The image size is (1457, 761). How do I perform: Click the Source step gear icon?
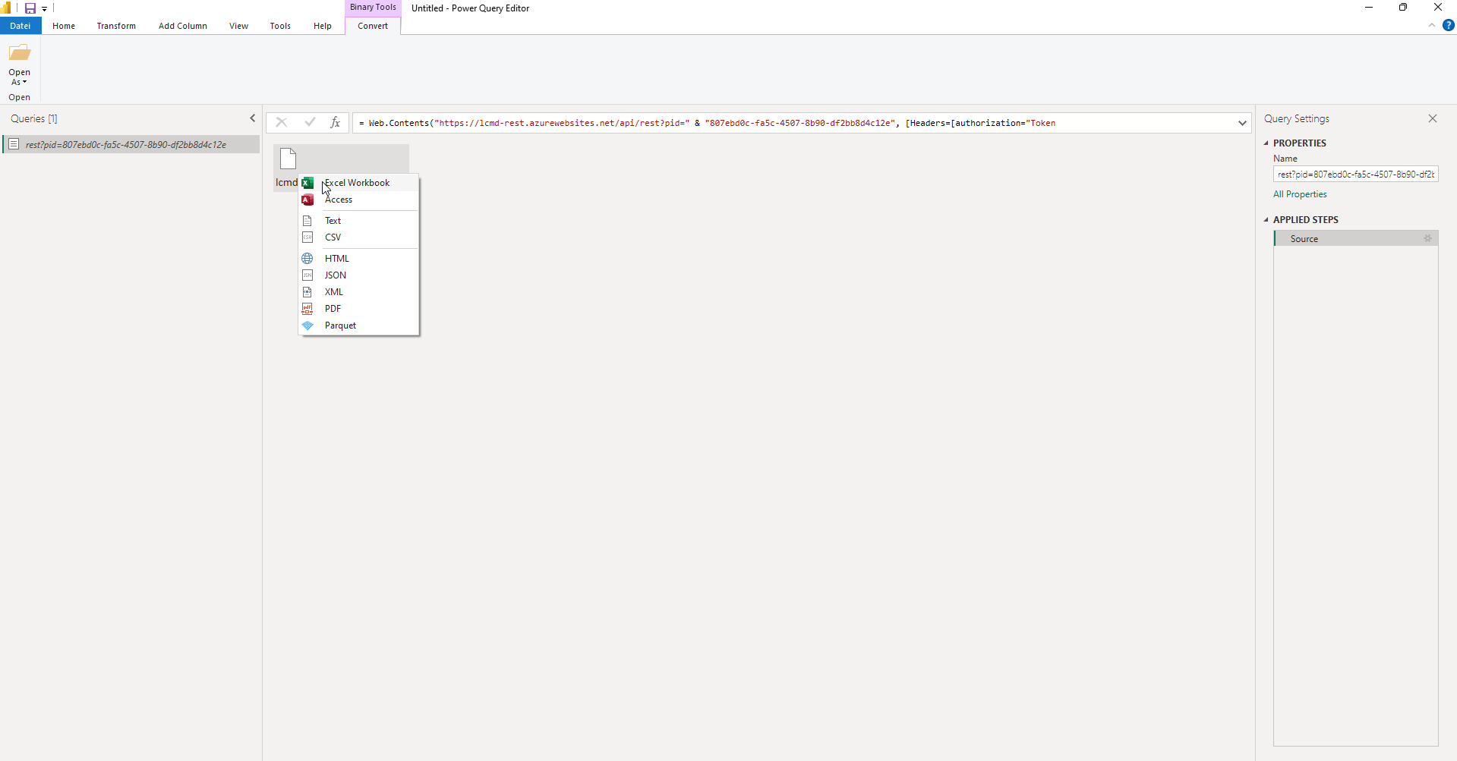[1427, 238]
